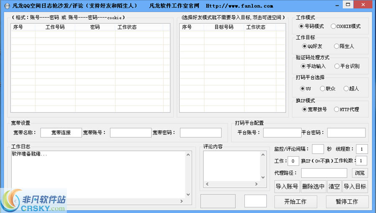
Task: Browse for proxy path with 浏览
Action: coord(359,173)
